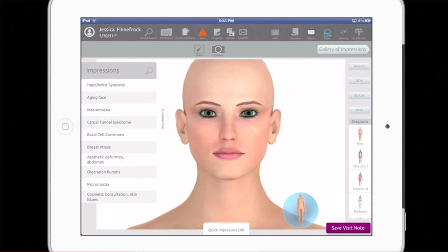This screenshot has width=448, height=252.
Task: Open the Photos icon in toolbar
Action: (x=230, y=32)
